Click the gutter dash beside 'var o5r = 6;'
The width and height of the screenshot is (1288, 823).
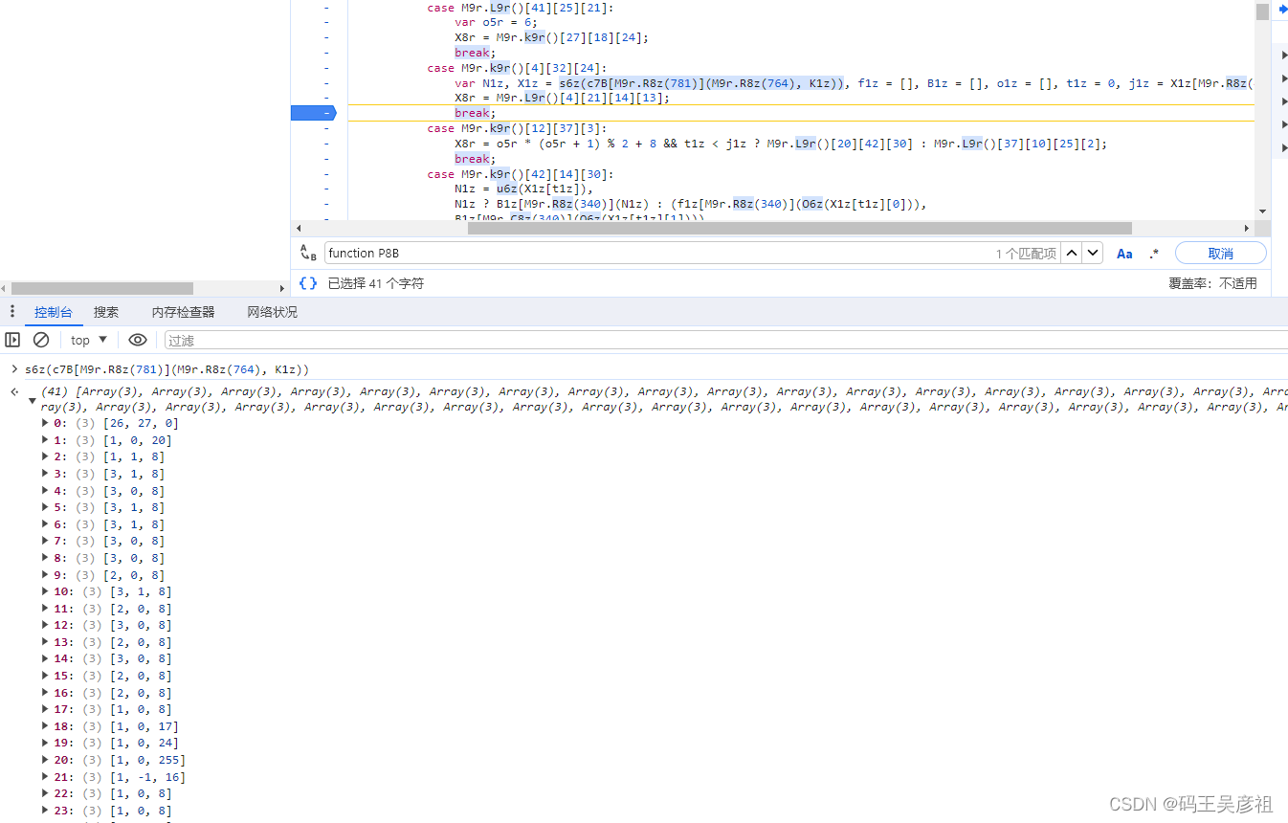coord(326,22)
